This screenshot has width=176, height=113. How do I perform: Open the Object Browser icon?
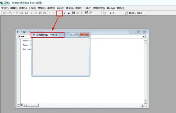(86, 13)
